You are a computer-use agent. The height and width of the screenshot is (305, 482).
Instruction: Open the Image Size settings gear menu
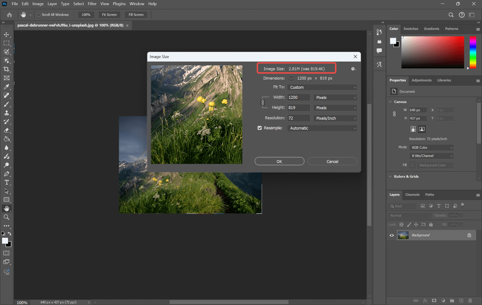pyautogui.click(x=353, y=69)
